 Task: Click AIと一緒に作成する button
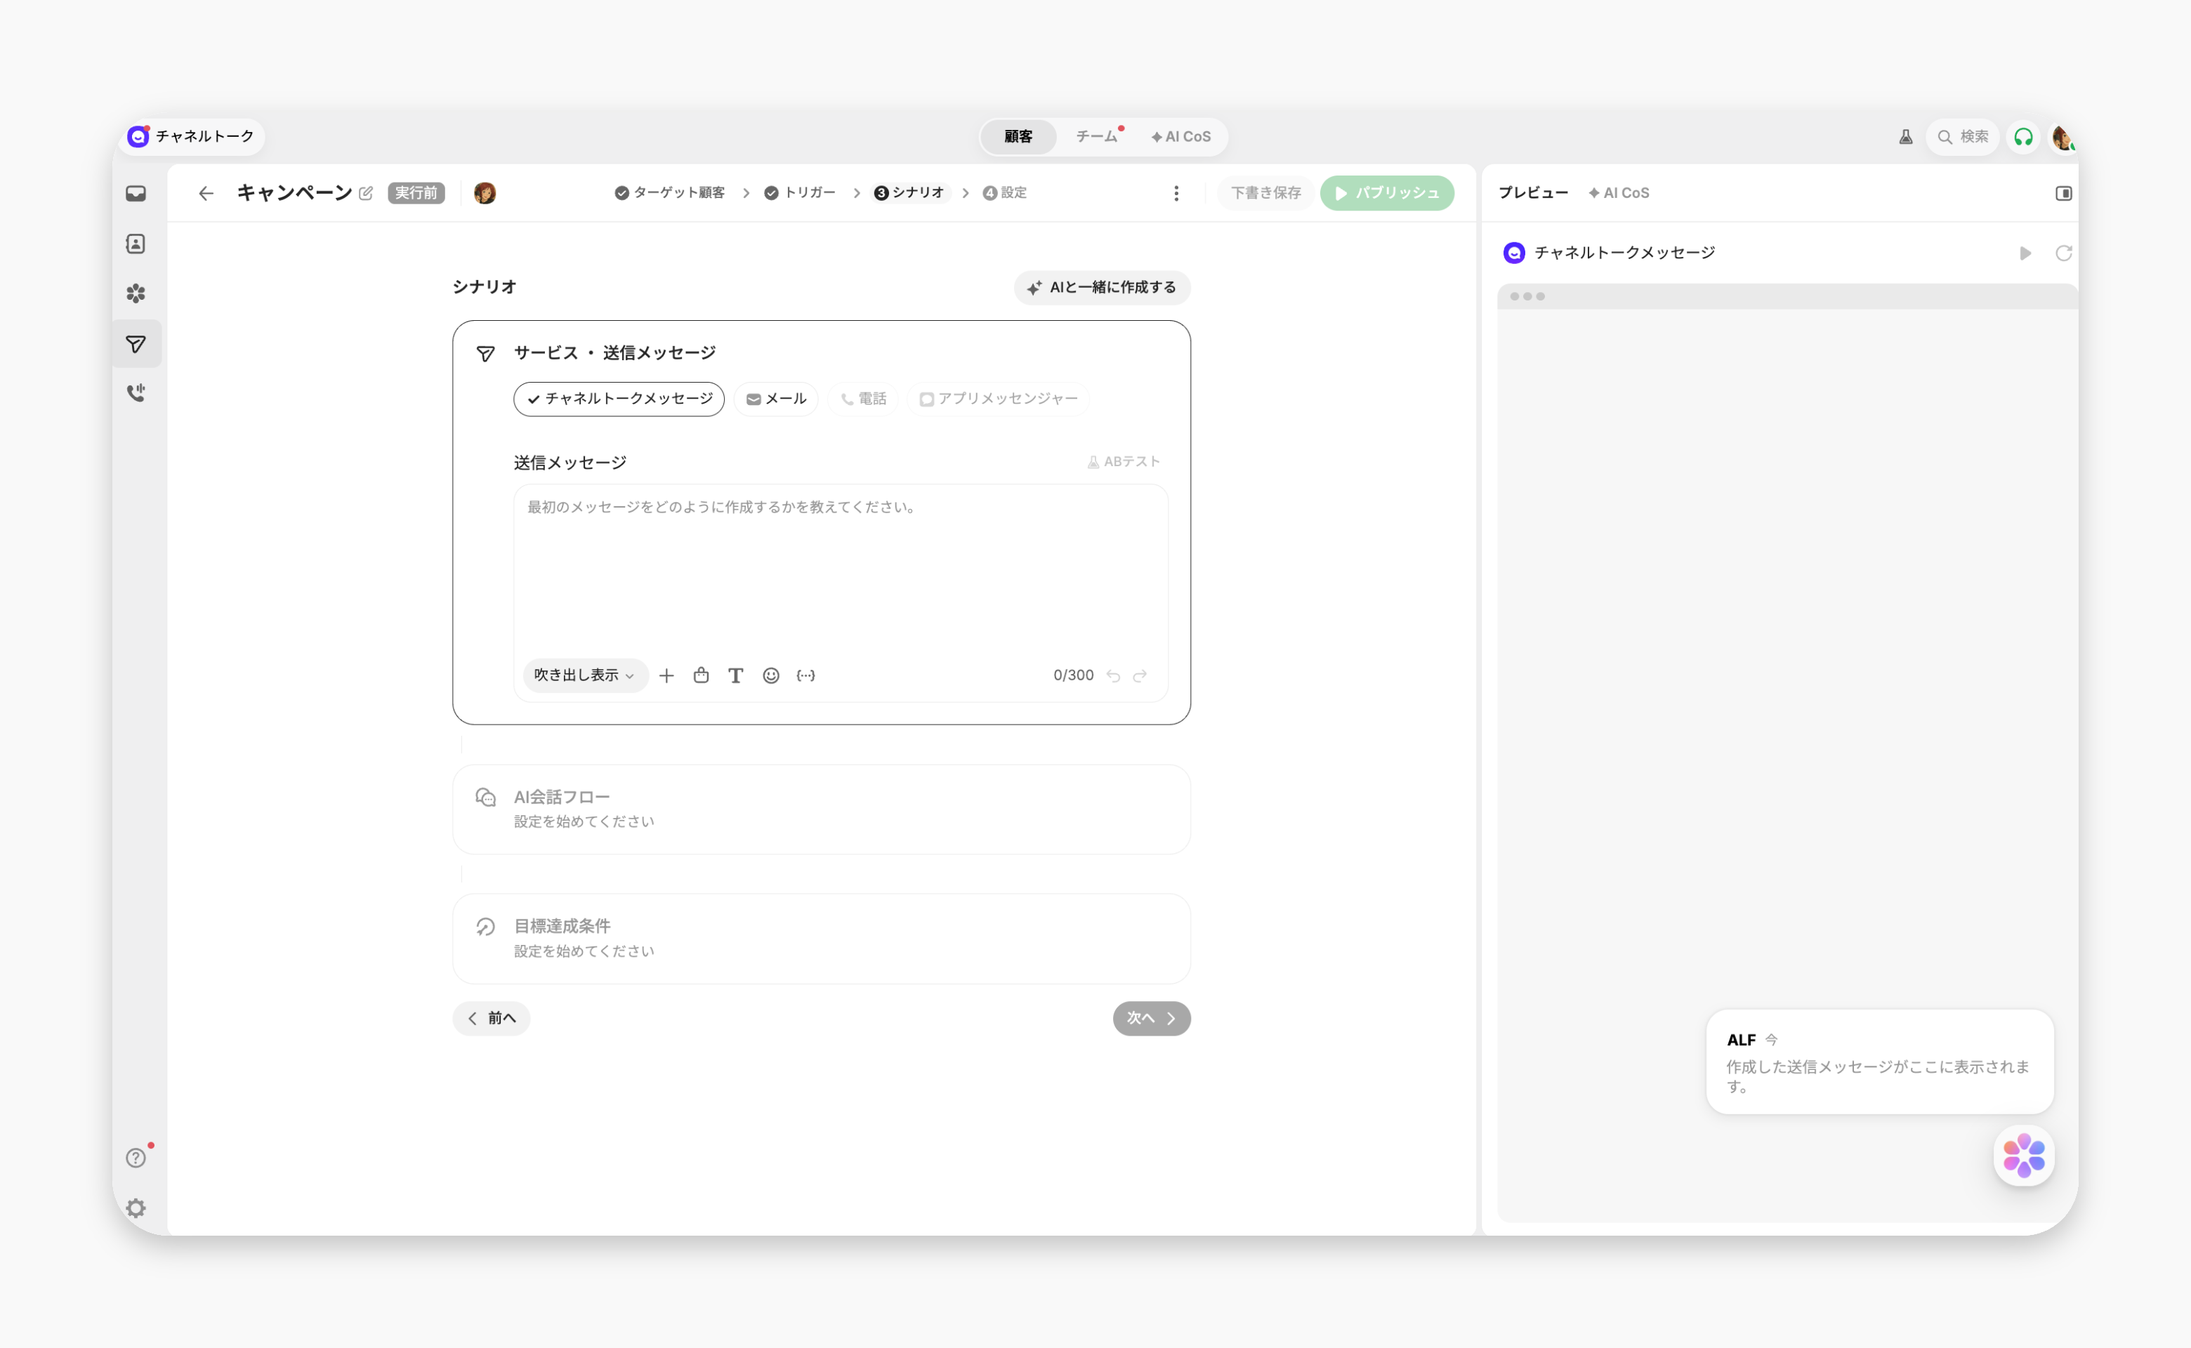[1101, 288]
